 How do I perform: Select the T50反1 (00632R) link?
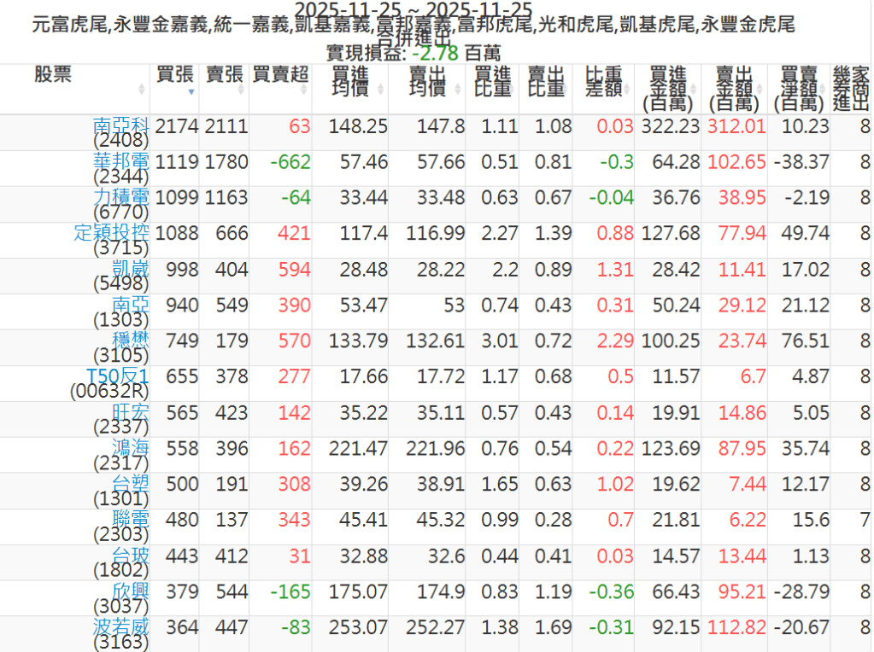[118, 376]
